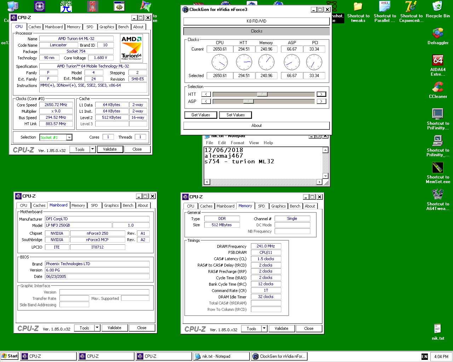Screen dimensions: 453x362
Task: Click AGP slider right arrow in ClockGen
Action: click(321, 101)
